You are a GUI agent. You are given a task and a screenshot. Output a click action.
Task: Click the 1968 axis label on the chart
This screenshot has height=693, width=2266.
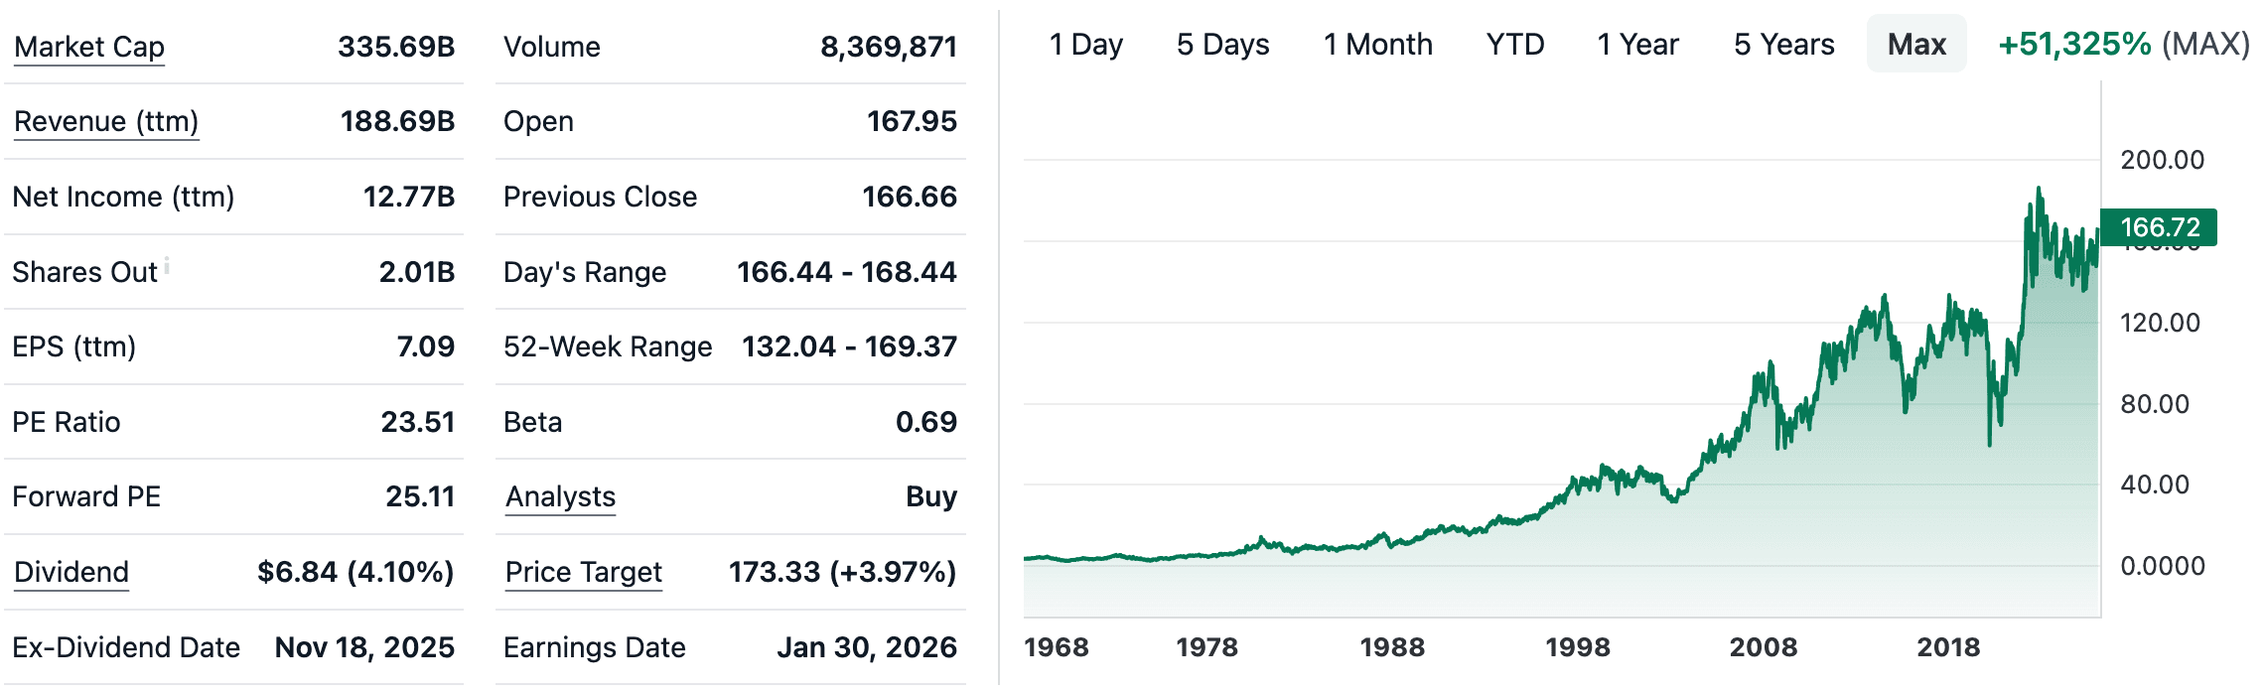tap(1057, 647)
